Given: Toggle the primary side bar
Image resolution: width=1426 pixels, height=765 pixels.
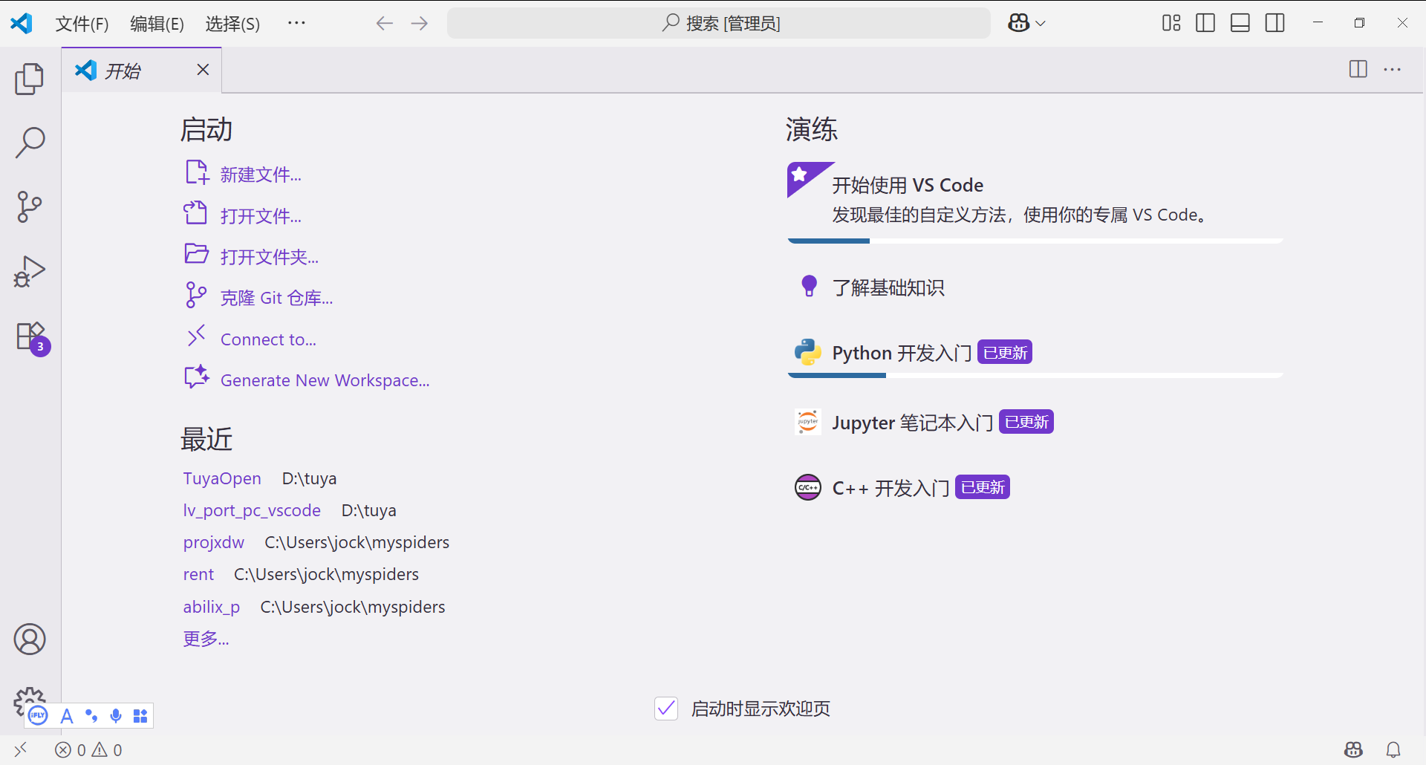Looking at the screenshot, I should coord(1205,23).
